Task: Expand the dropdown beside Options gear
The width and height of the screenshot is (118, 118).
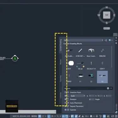Action: (111, 88)
